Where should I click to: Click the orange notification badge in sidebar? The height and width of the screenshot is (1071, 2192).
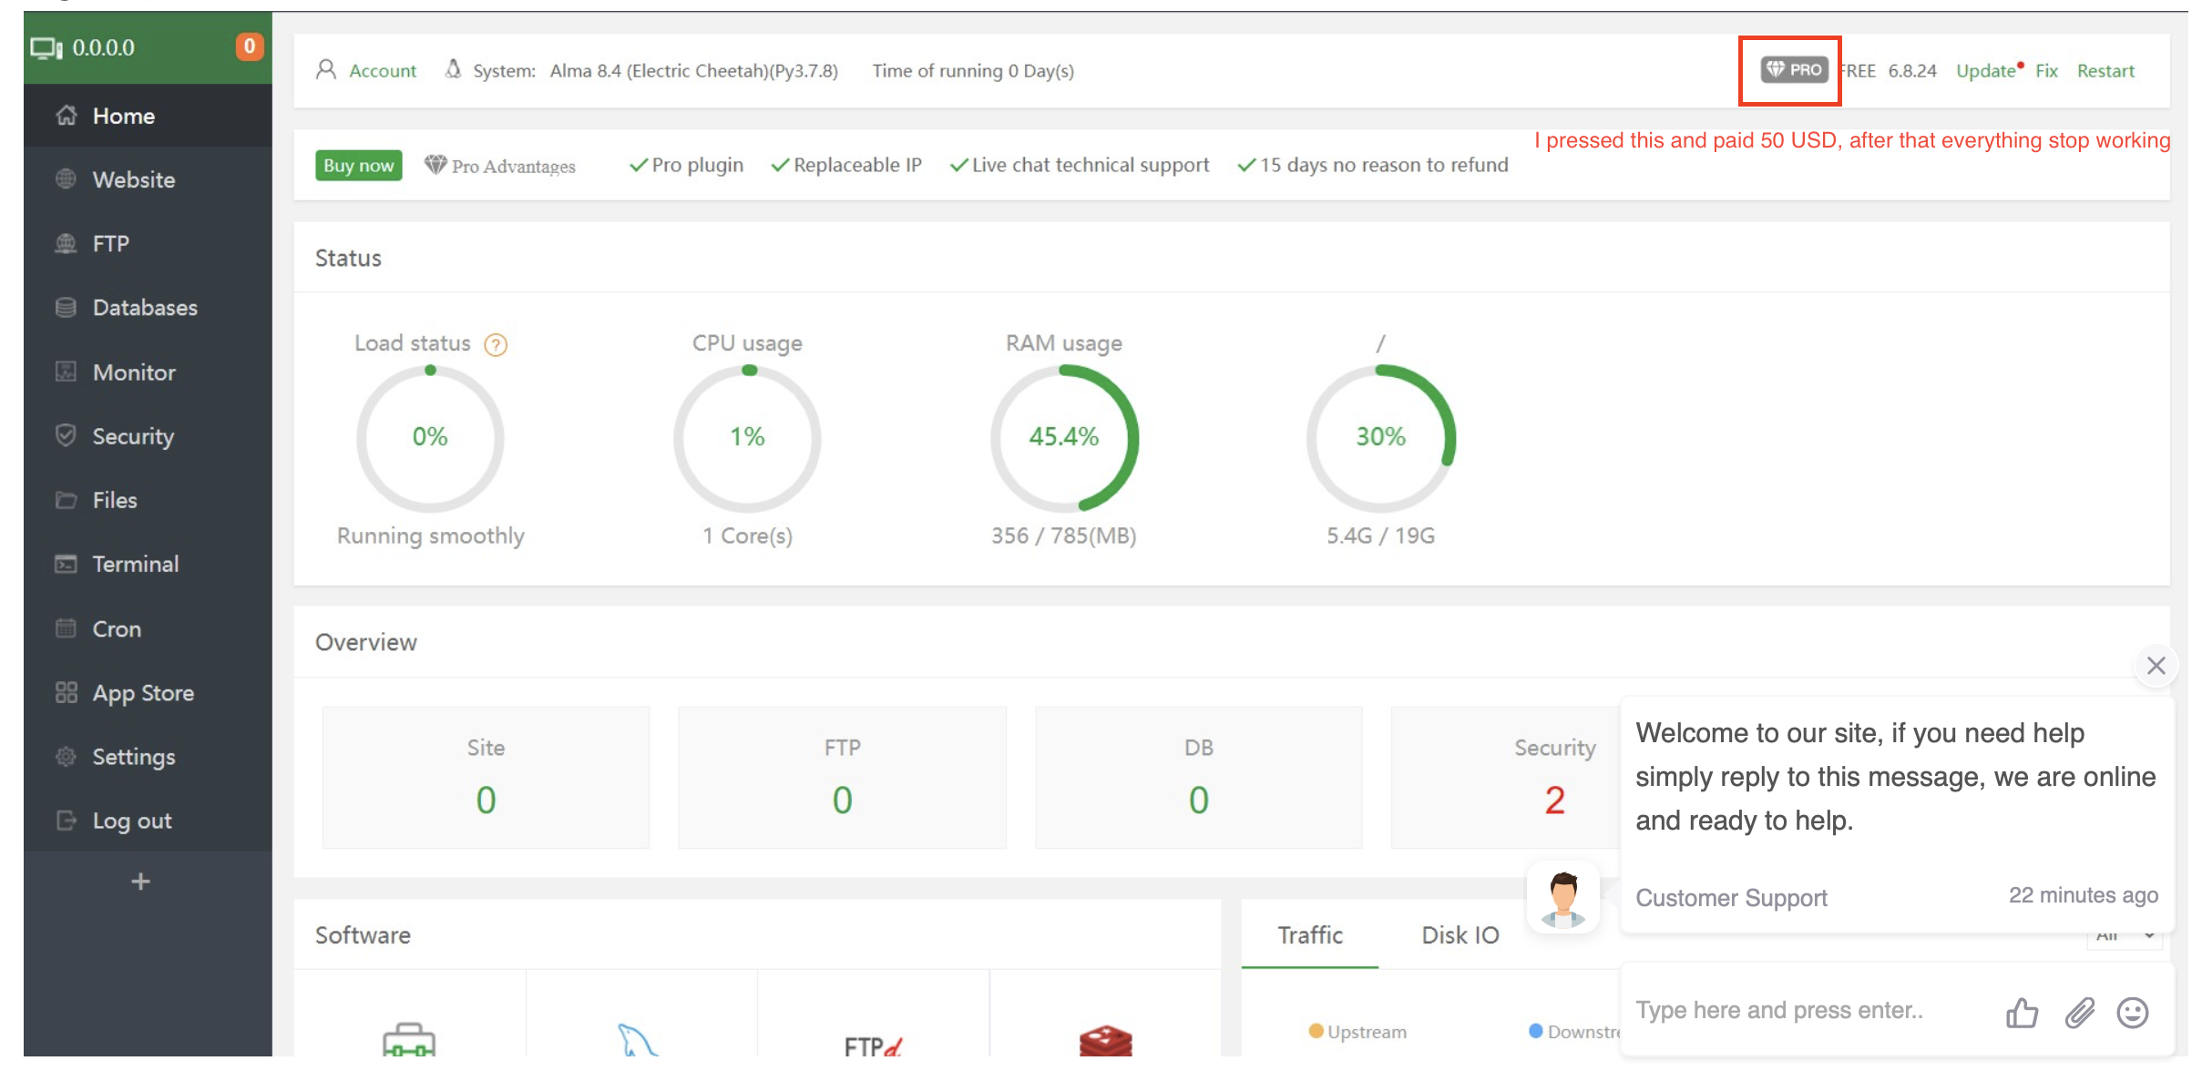[249, 46]
